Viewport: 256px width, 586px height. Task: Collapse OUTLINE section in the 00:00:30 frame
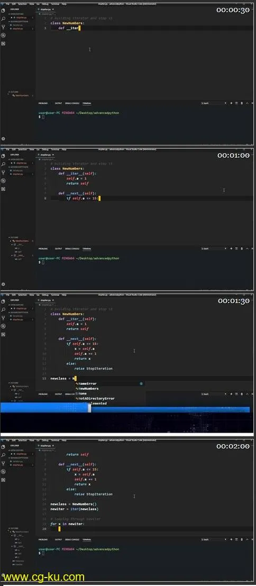pyautogui.click(x=14, y=92)
